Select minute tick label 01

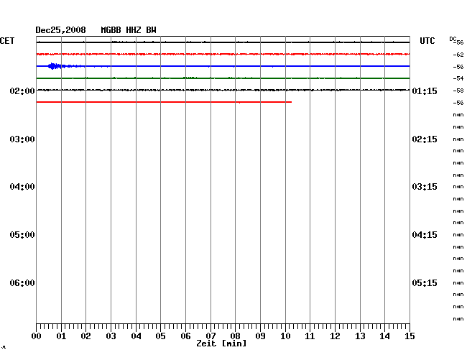61,336
